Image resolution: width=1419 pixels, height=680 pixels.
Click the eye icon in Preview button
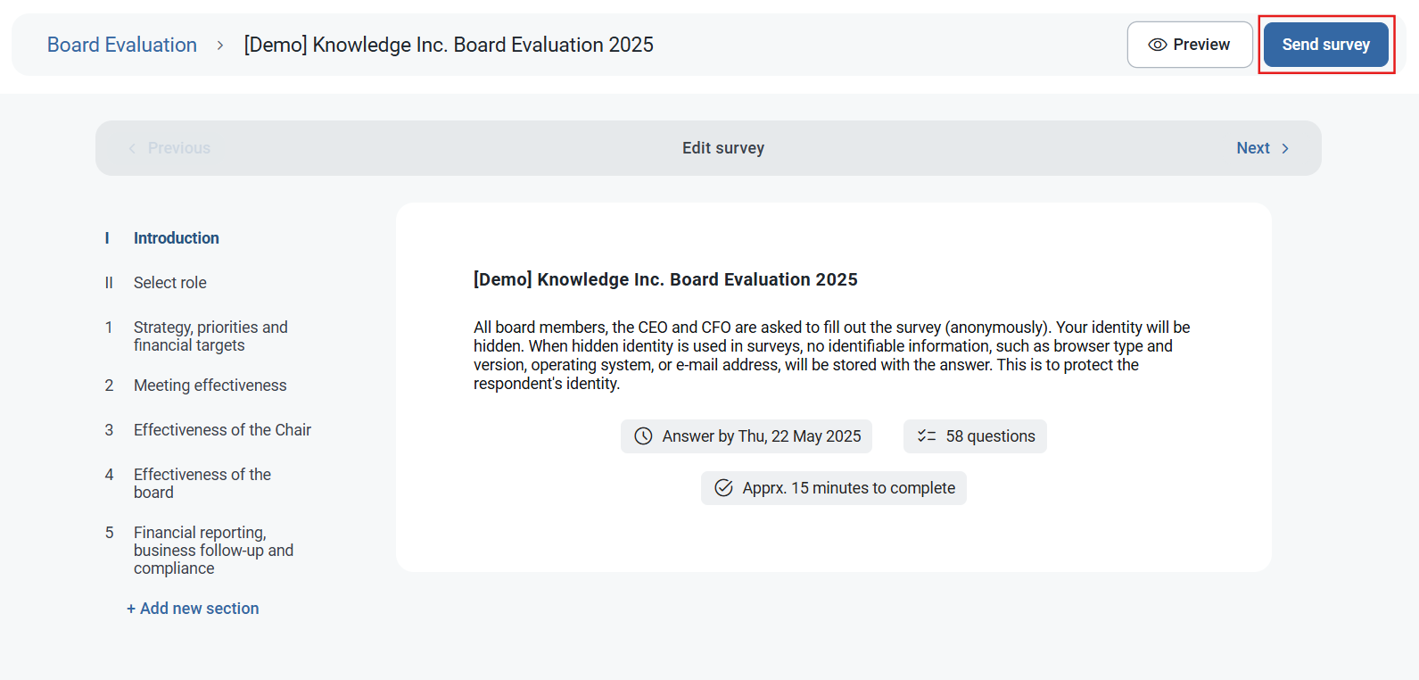(1157, 45)
